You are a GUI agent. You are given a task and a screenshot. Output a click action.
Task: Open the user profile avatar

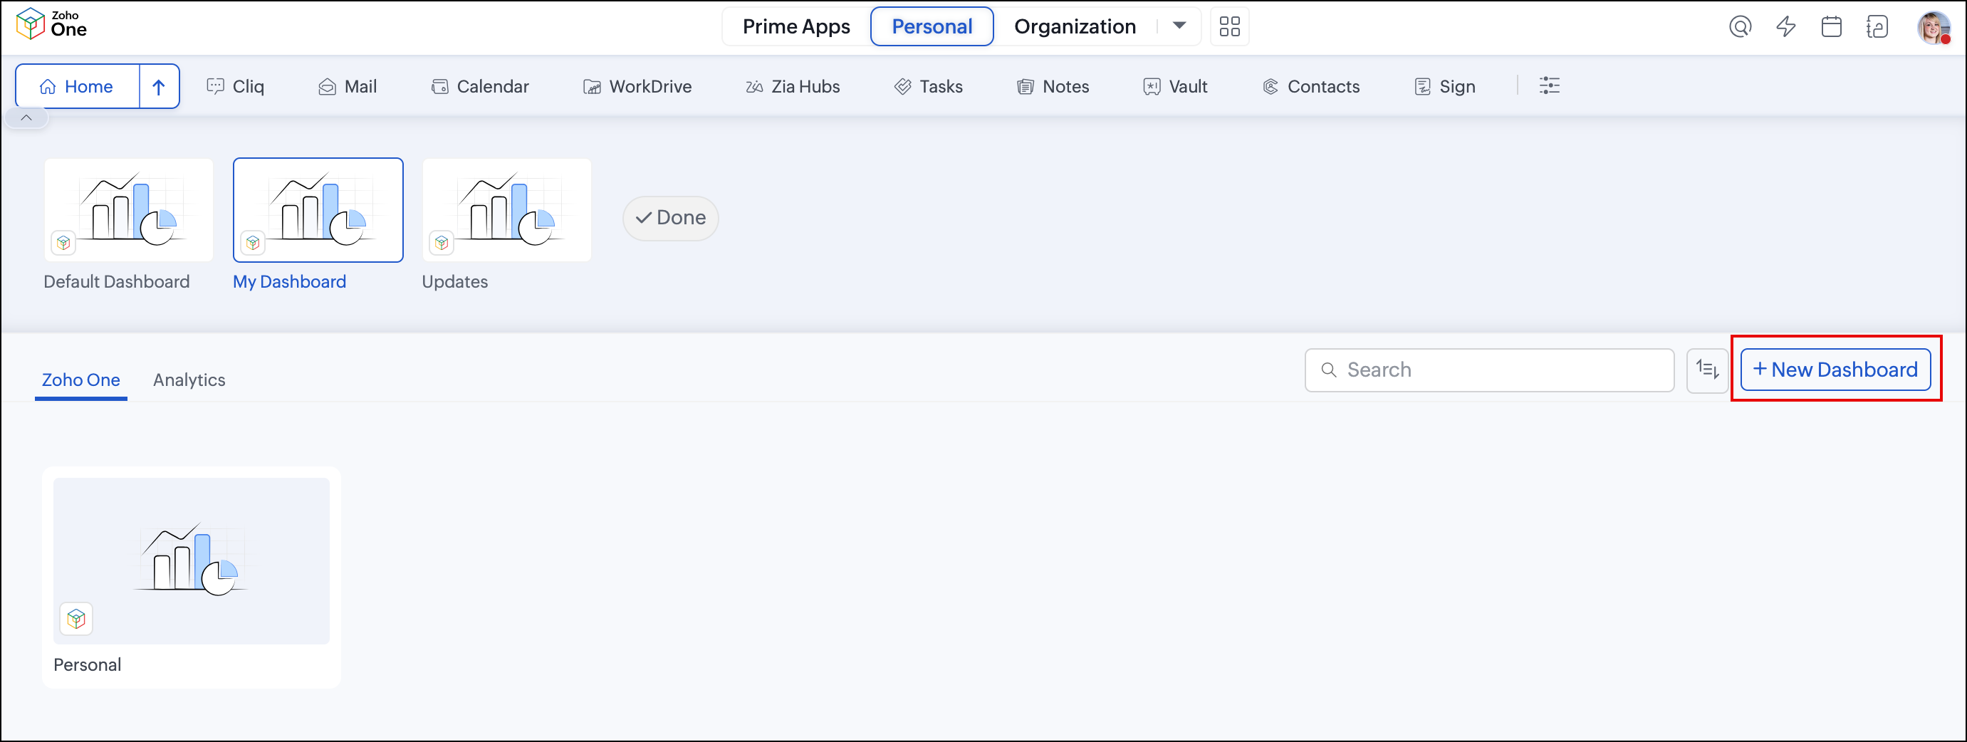[x=1934, y=28]
